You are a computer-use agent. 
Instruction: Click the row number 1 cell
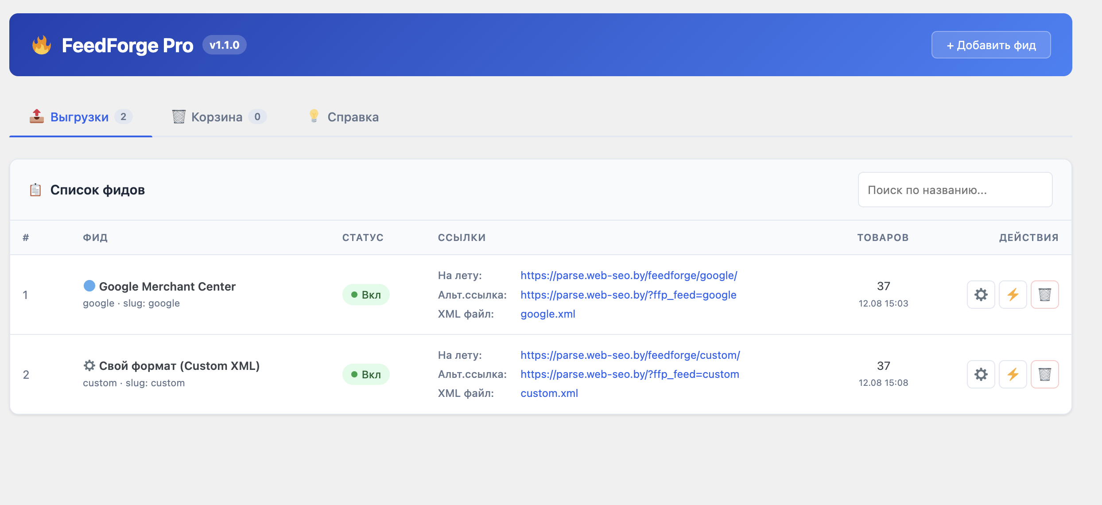click(26, 295)
